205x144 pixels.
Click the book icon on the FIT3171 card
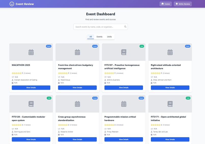(170, 104)
